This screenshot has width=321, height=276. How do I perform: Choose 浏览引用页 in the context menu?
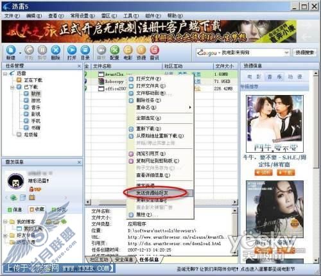tap(160, 154)
